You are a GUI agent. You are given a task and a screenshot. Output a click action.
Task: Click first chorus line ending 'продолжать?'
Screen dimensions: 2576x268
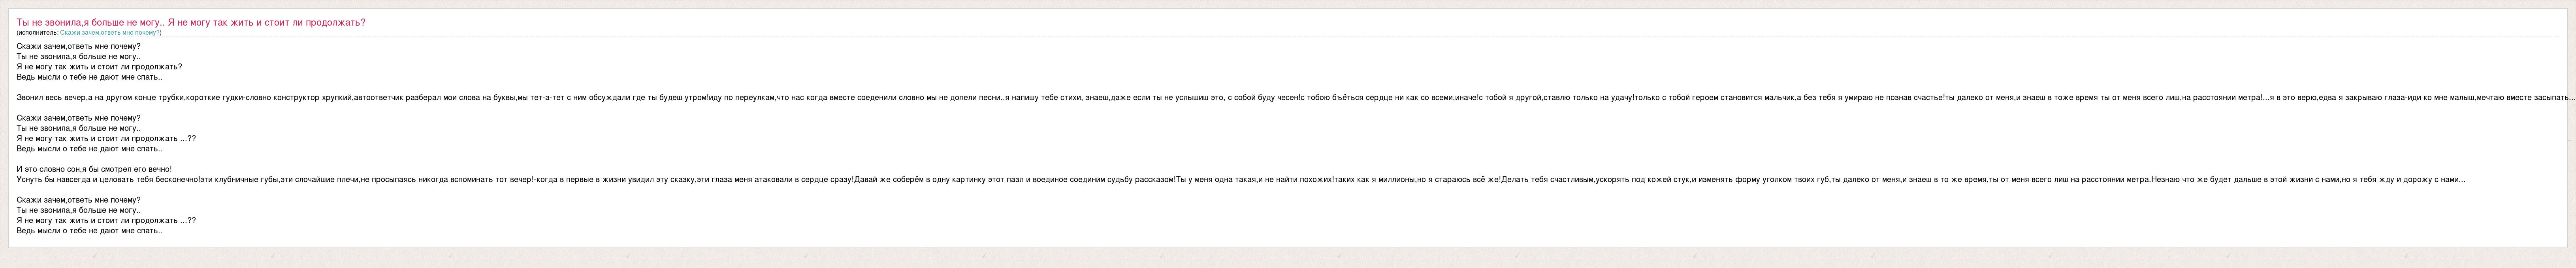[x=100, y=67]
